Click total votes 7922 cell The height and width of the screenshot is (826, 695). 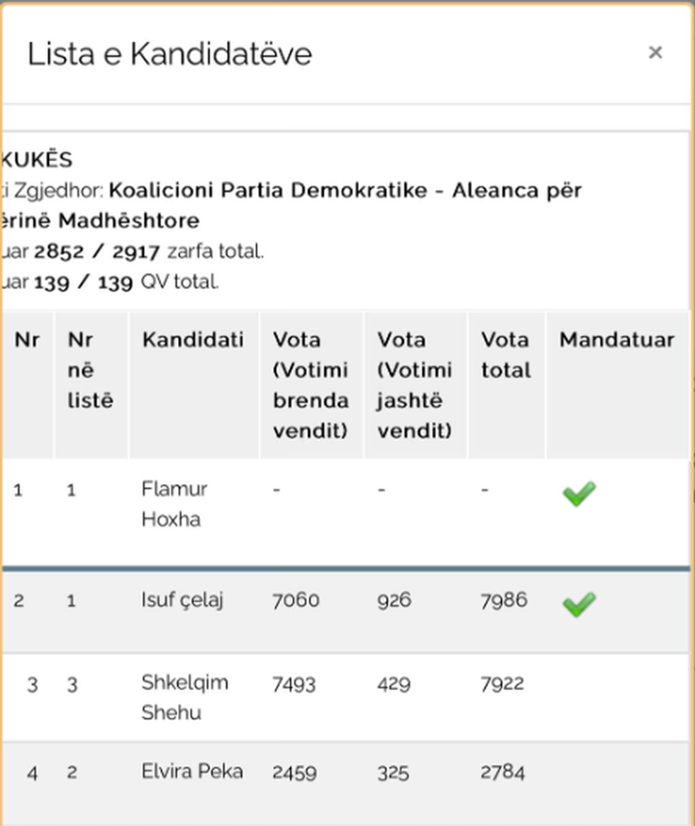(502, 683)
